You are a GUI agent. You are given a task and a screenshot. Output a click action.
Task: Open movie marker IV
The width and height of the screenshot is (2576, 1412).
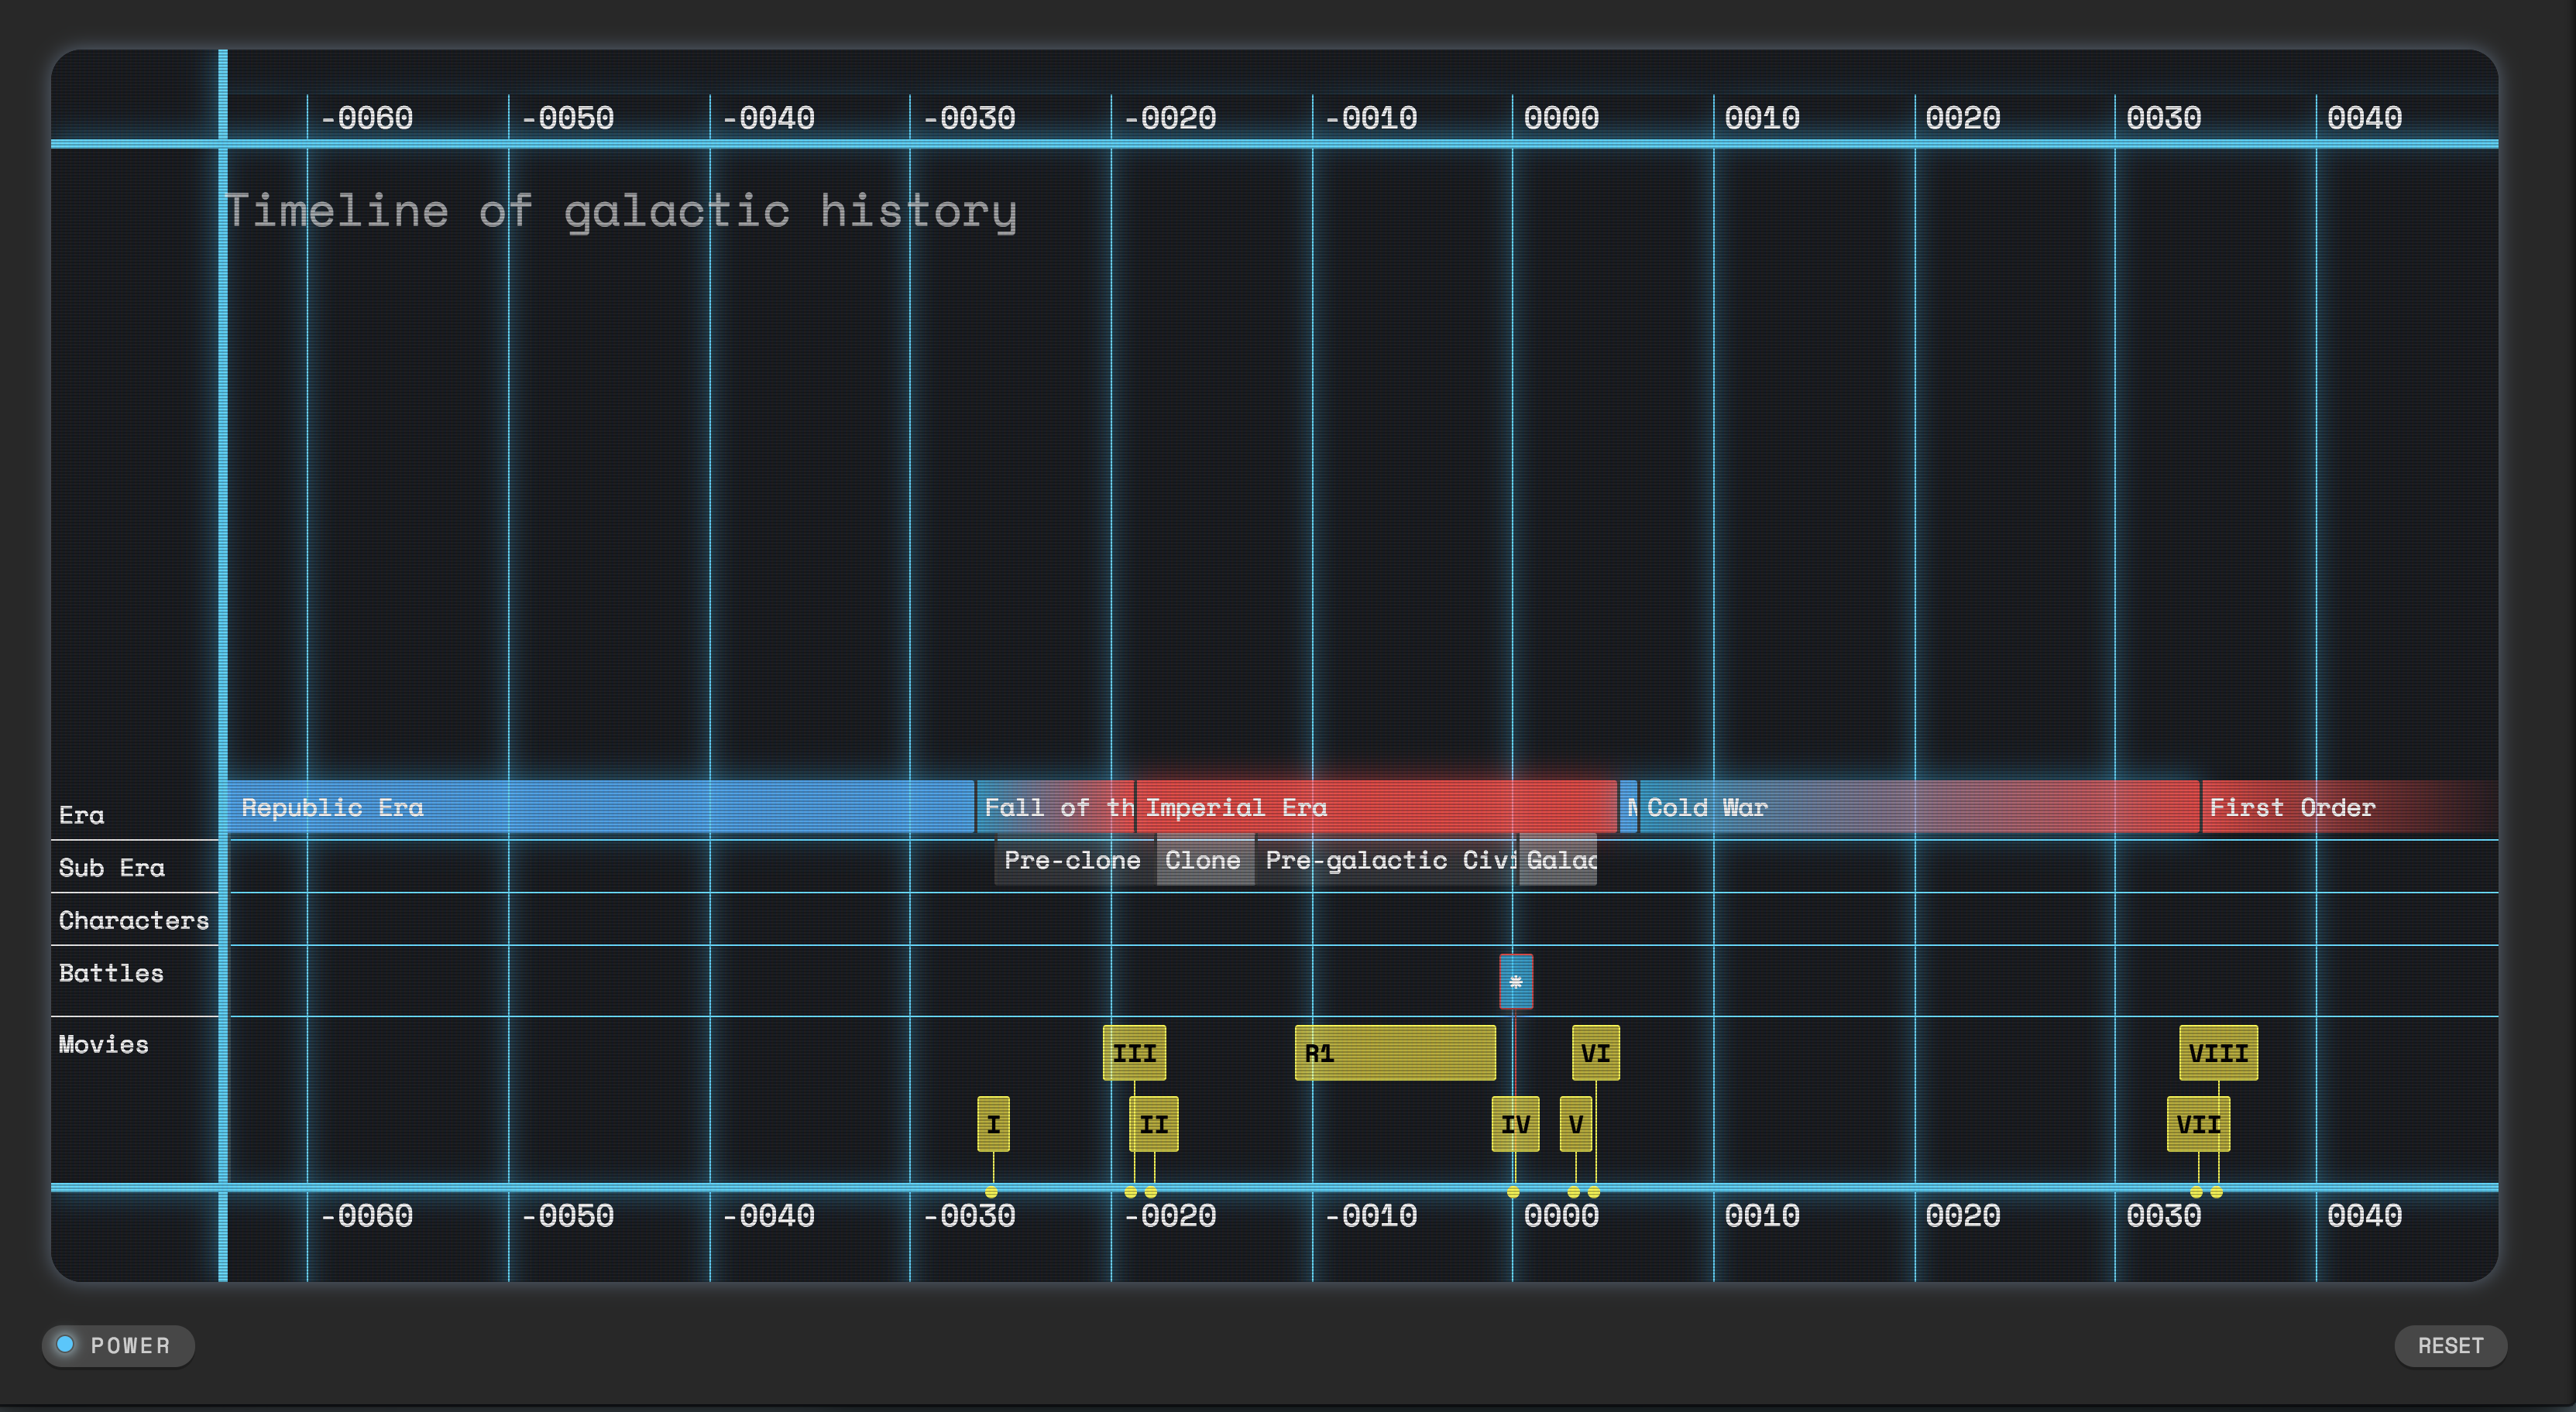[x=1516, y=1124]
